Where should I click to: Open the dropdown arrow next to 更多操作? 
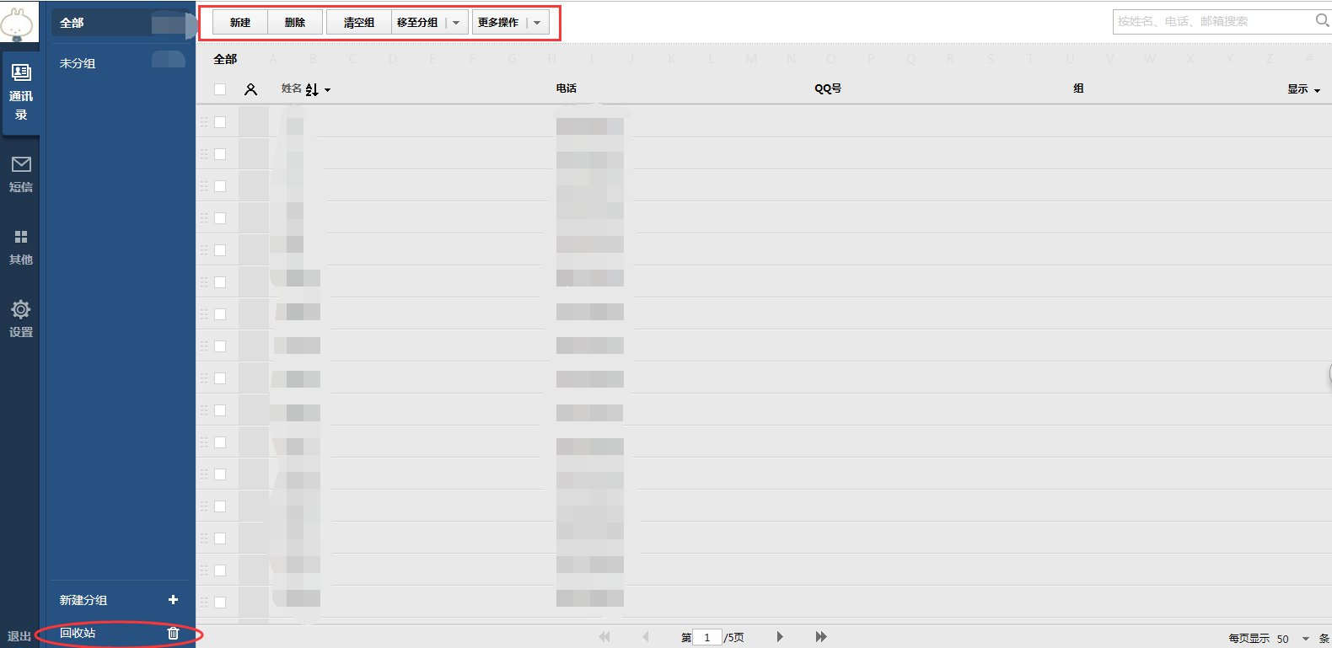(537, 23)
